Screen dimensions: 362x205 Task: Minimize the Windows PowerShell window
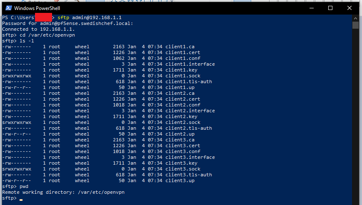[x=312, y=8]
